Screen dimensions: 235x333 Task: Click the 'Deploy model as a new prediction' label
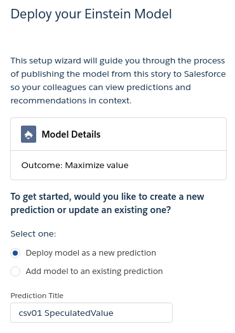91,253
